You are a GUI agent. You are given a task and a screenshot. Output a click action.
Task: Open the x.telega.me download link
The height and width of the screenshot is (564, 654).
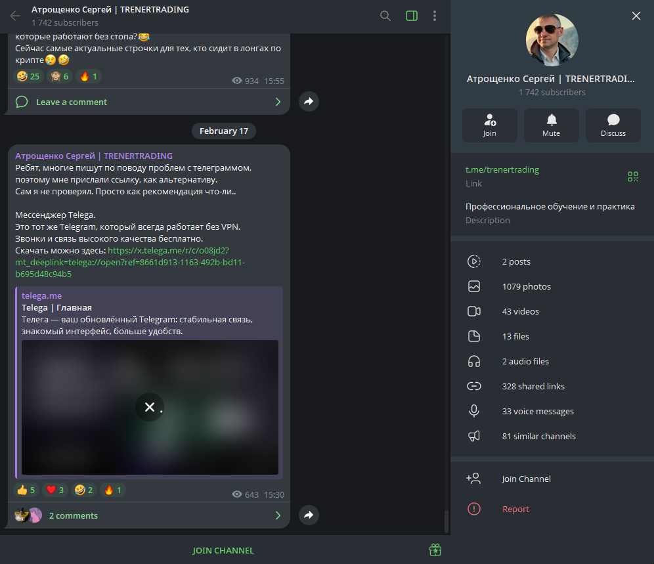pos(130,263)
